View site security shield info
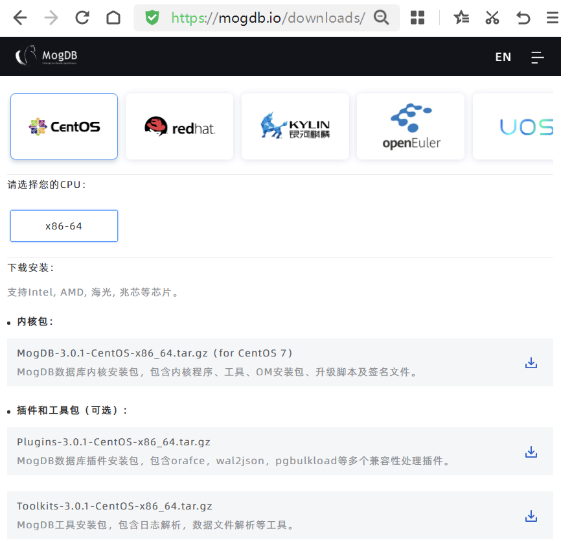 (x=152, y=18)
